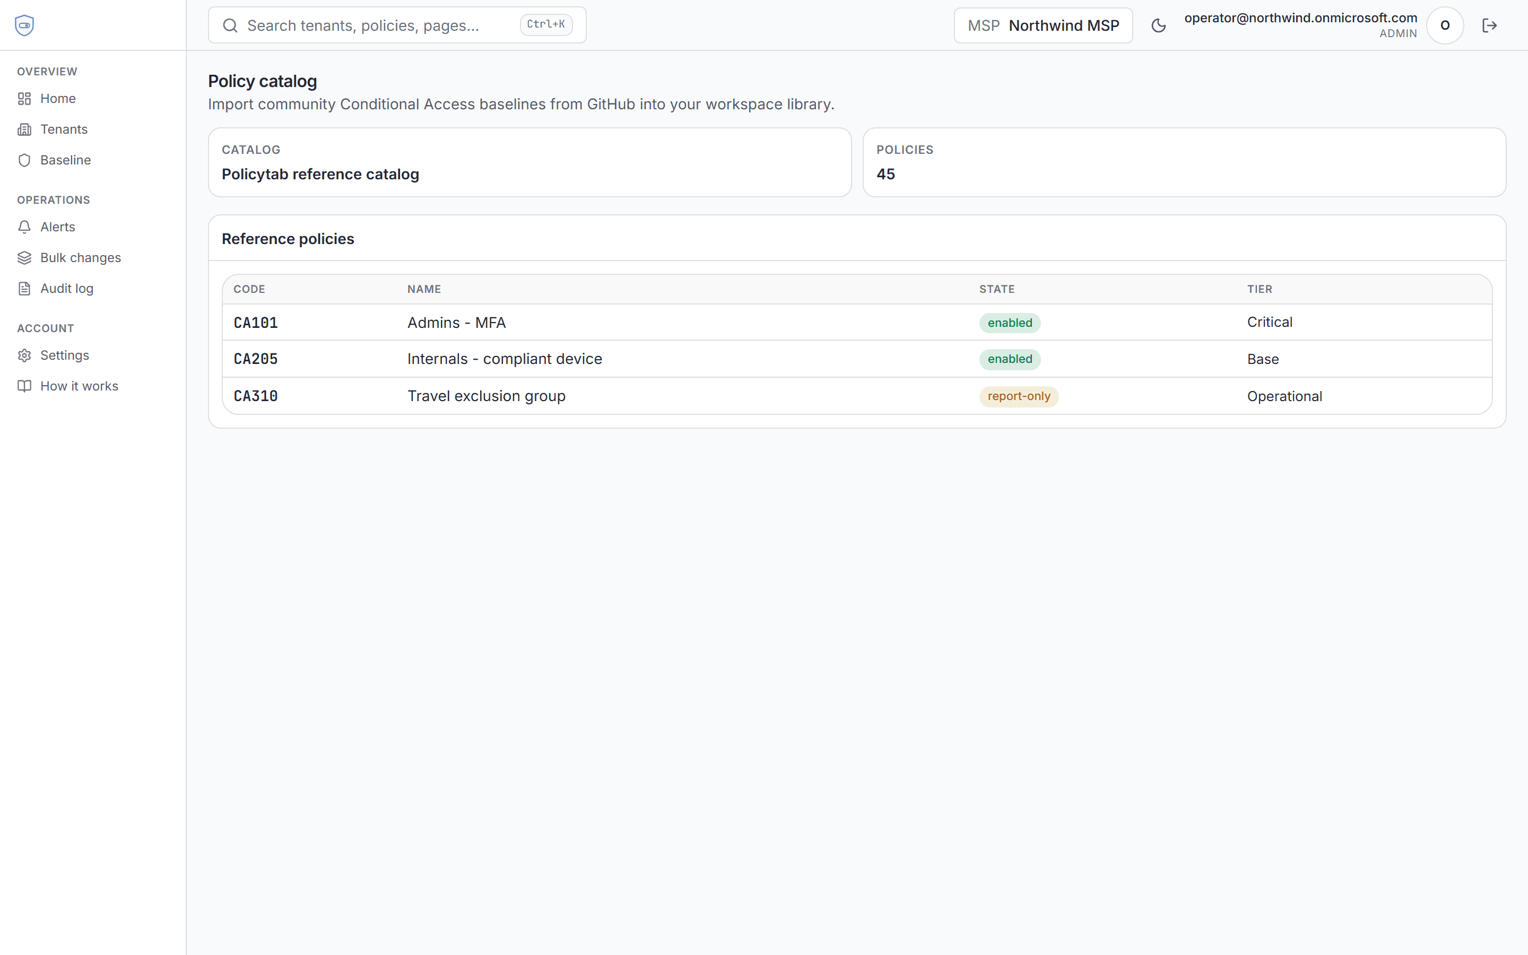This screenshot has width=1528, height=955.
Task: Click the Audit log document icon
Action: (x=24, y=289)
